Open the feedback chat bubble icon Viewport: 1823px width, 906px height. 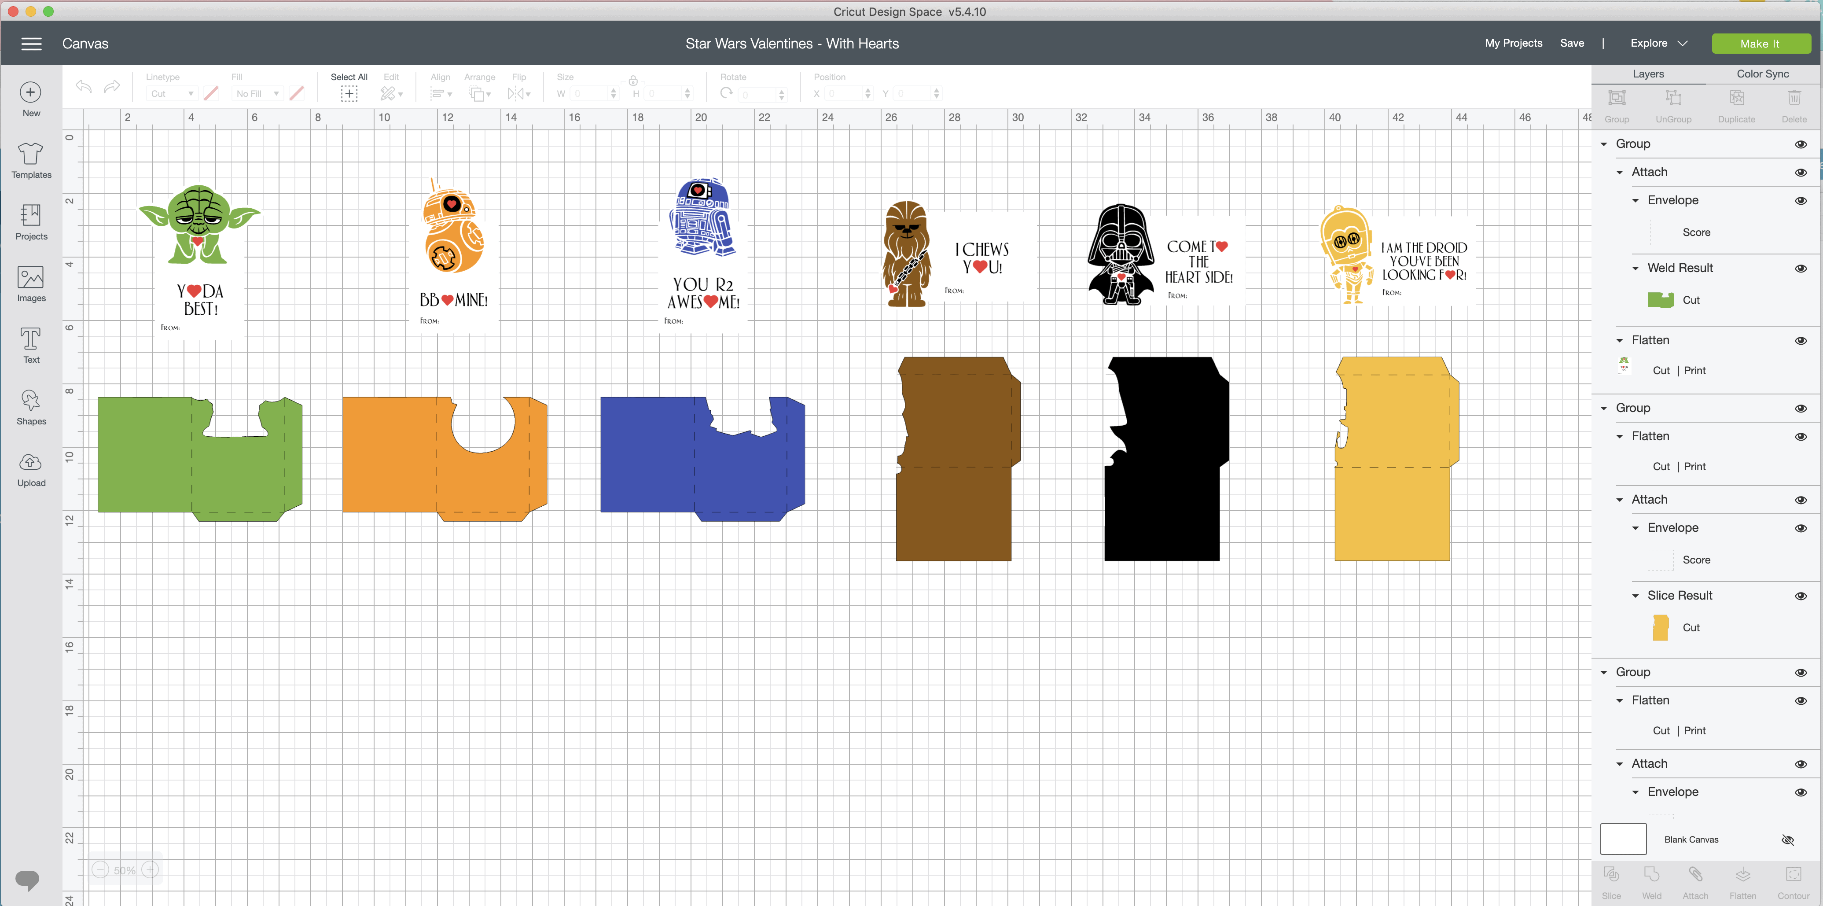[x=28, y=878]
